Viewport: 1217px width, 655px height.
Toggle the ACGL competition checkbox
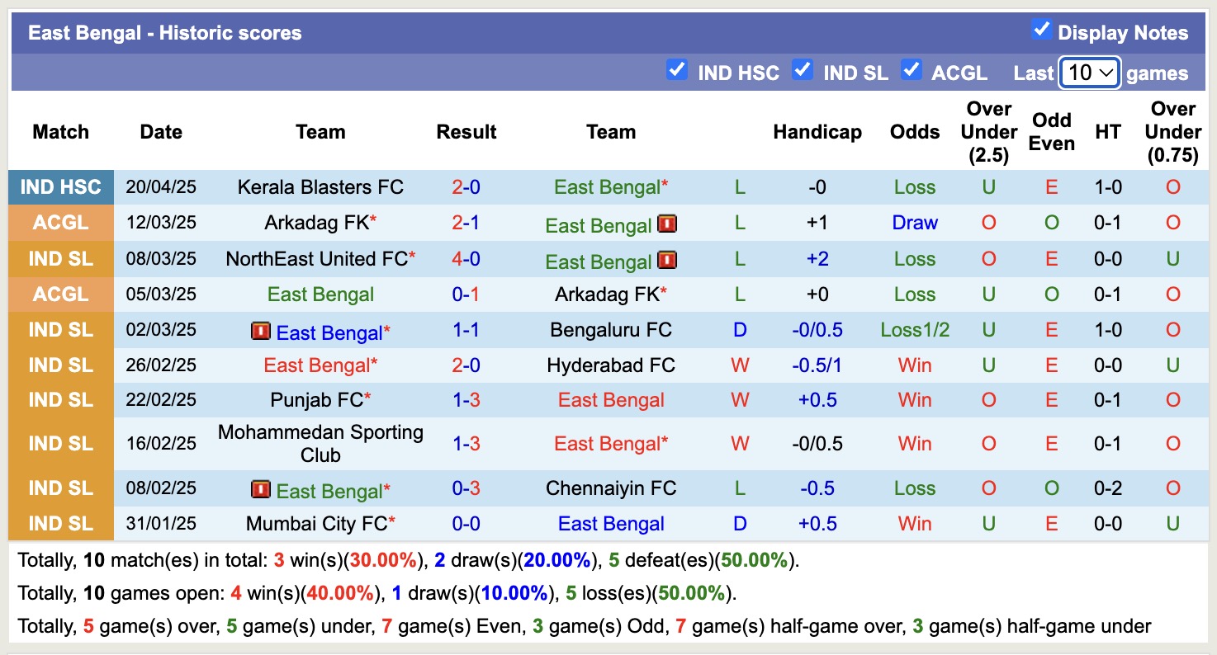click(912, 70)
